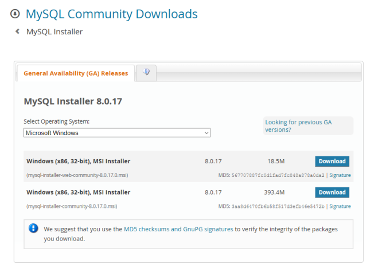Select the General Availability (GA) Releases tab
This screenshot has height=276, width=390.
coord(76,73)
